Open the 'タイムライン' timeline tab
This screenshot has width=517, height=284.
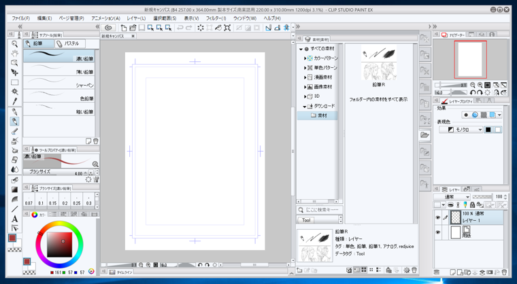[x=121, y=272]
